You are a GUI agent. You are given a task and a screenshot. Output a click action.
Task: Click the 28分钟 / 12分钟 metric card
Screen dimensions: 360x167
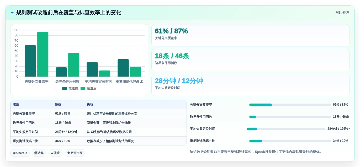coord(251,85)
